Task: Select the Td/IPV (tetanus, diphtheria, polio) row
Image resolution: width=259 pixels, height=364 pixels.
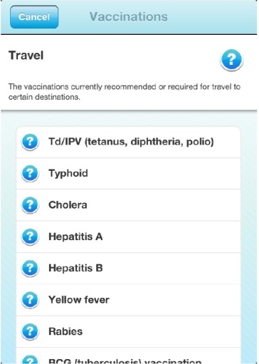Action: [x=129, y=142]
